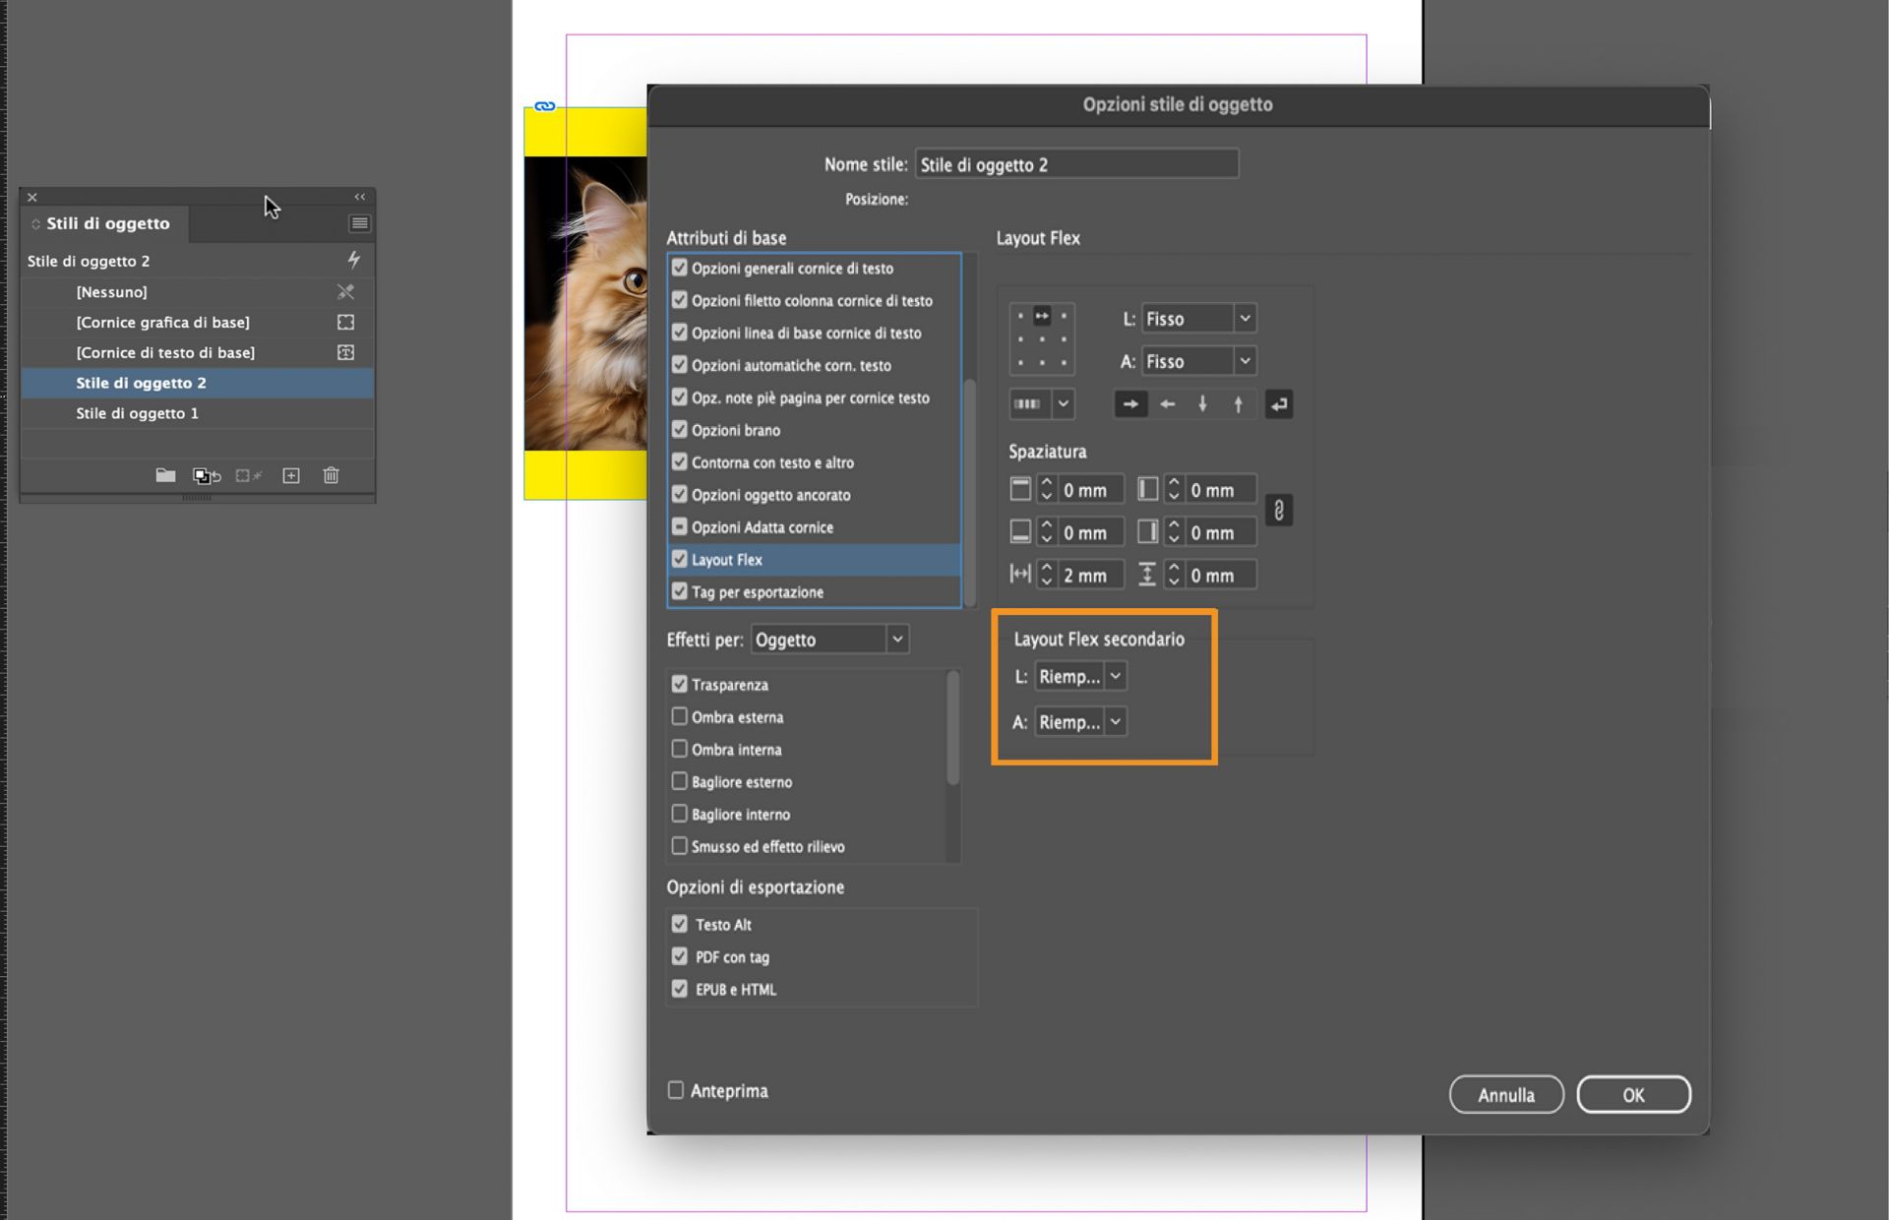Image resolution: width=1889 pixels, height=1220 pixels.
Task: Toggle the Flex wrap return-arrow icon
Action: coord(1278,404)
